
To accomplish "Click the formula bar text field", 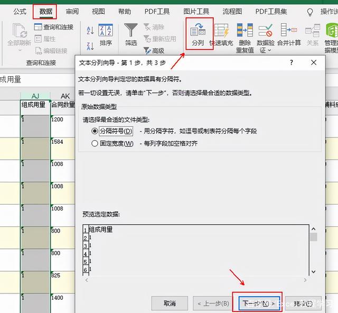I will (x=37, y=80).
